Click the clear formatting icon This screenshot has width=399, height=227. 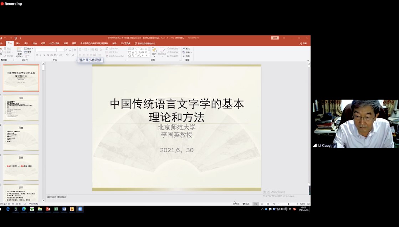(x=75, y=50)
